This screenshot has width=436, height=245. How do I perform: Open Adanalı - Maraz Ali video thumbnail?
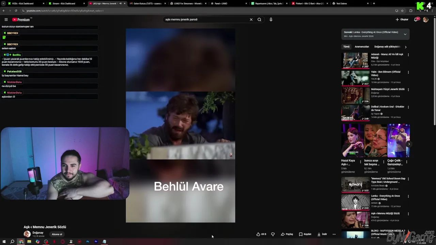[x=355, y=61]
